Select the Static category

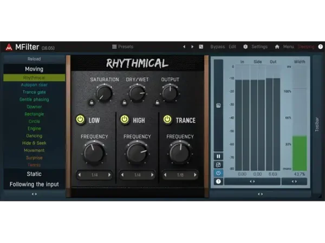(x=34, y=174)
